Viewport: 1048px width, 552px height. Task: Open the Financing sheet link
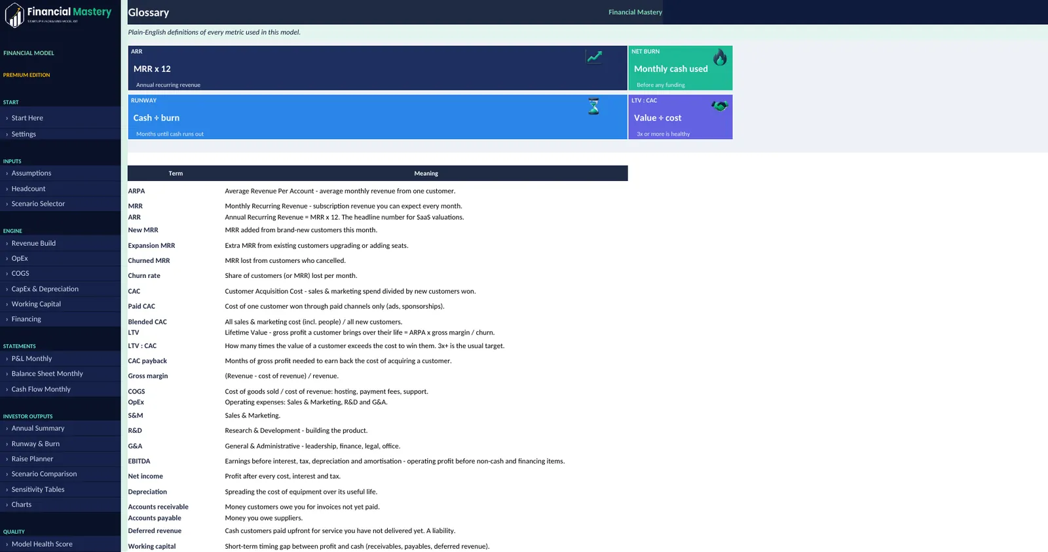[x=60, y=319]
